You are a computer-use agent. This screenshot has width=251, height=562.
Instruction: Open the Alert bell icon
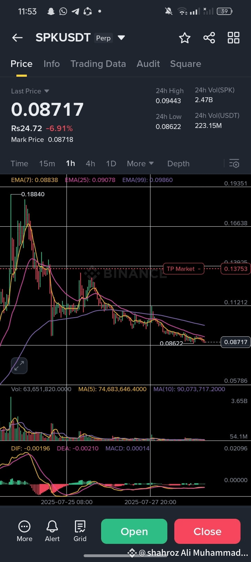tap(52, 531)
